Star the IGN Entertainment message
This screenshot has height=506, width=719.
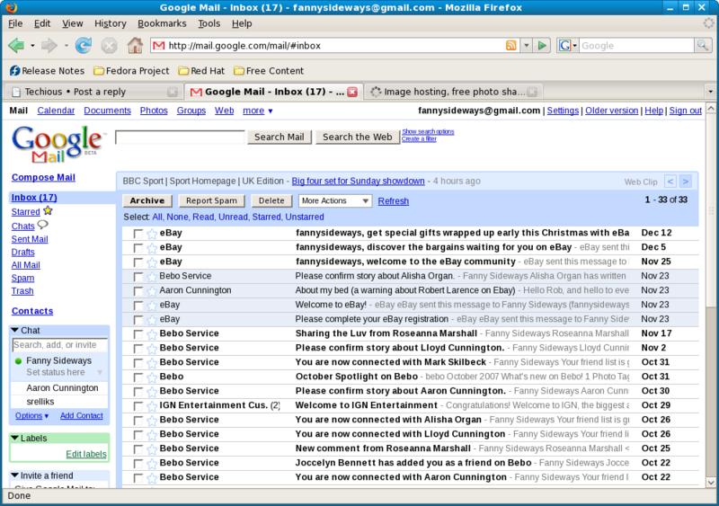pos(152,406)
